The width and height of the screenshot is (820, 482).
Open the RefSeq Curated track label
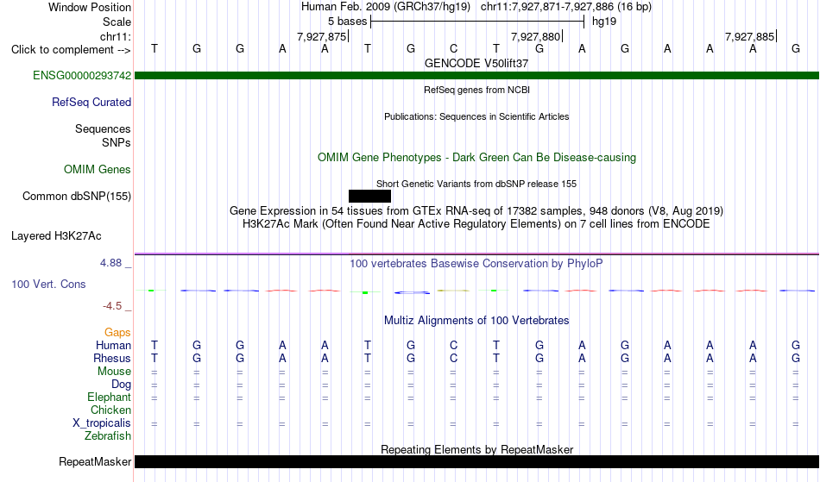point(91,103)
